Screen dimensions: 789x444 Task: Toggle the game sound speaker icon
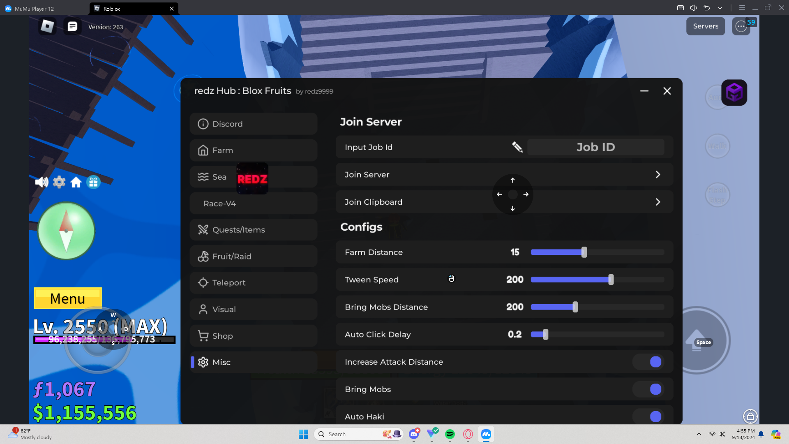click(x=42, y=182)
